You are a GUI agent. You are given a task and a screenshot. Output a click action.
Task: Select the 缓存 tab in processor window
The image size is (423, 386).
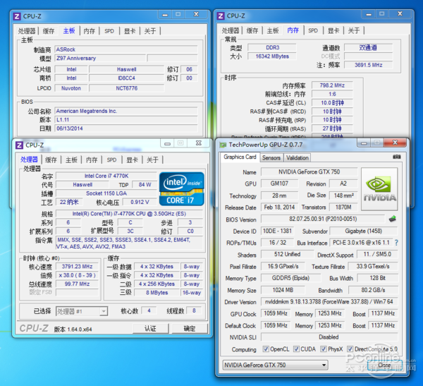click(x=51, y=159)
